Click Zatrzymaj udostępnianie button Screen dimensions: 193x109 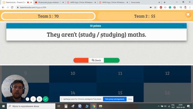point(115,99)
